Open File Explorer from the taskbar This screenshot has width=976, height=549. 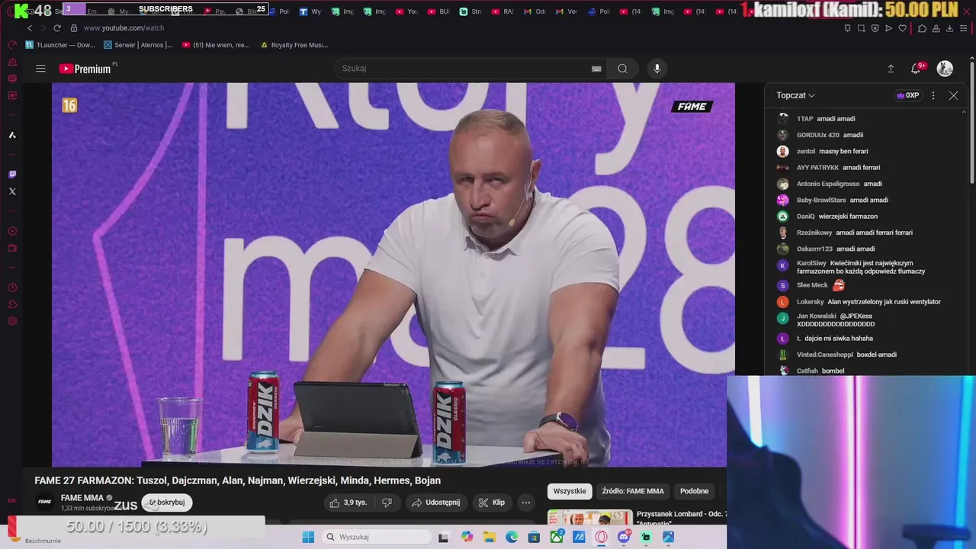[489, 537]
